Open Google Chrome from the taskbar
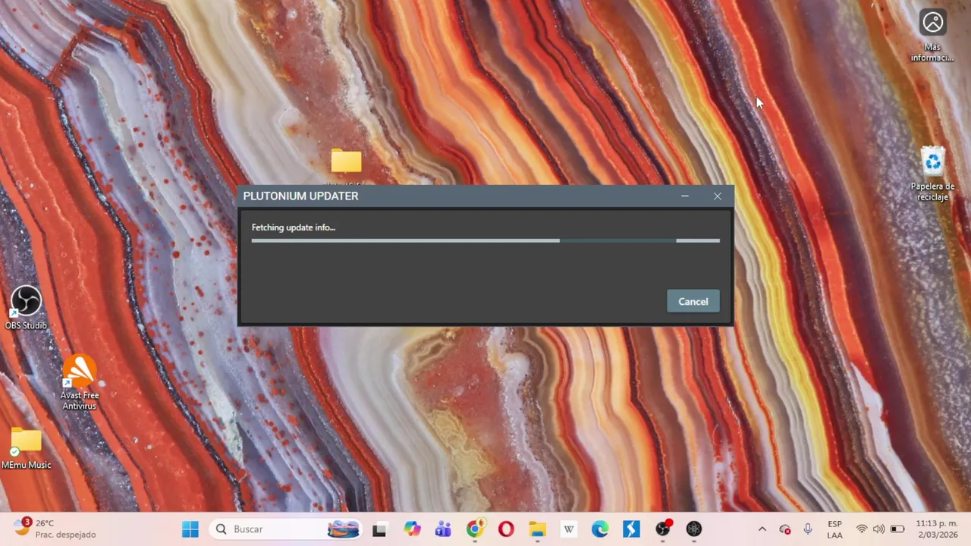This screenshot has width=971, height=546. (475, 529)
